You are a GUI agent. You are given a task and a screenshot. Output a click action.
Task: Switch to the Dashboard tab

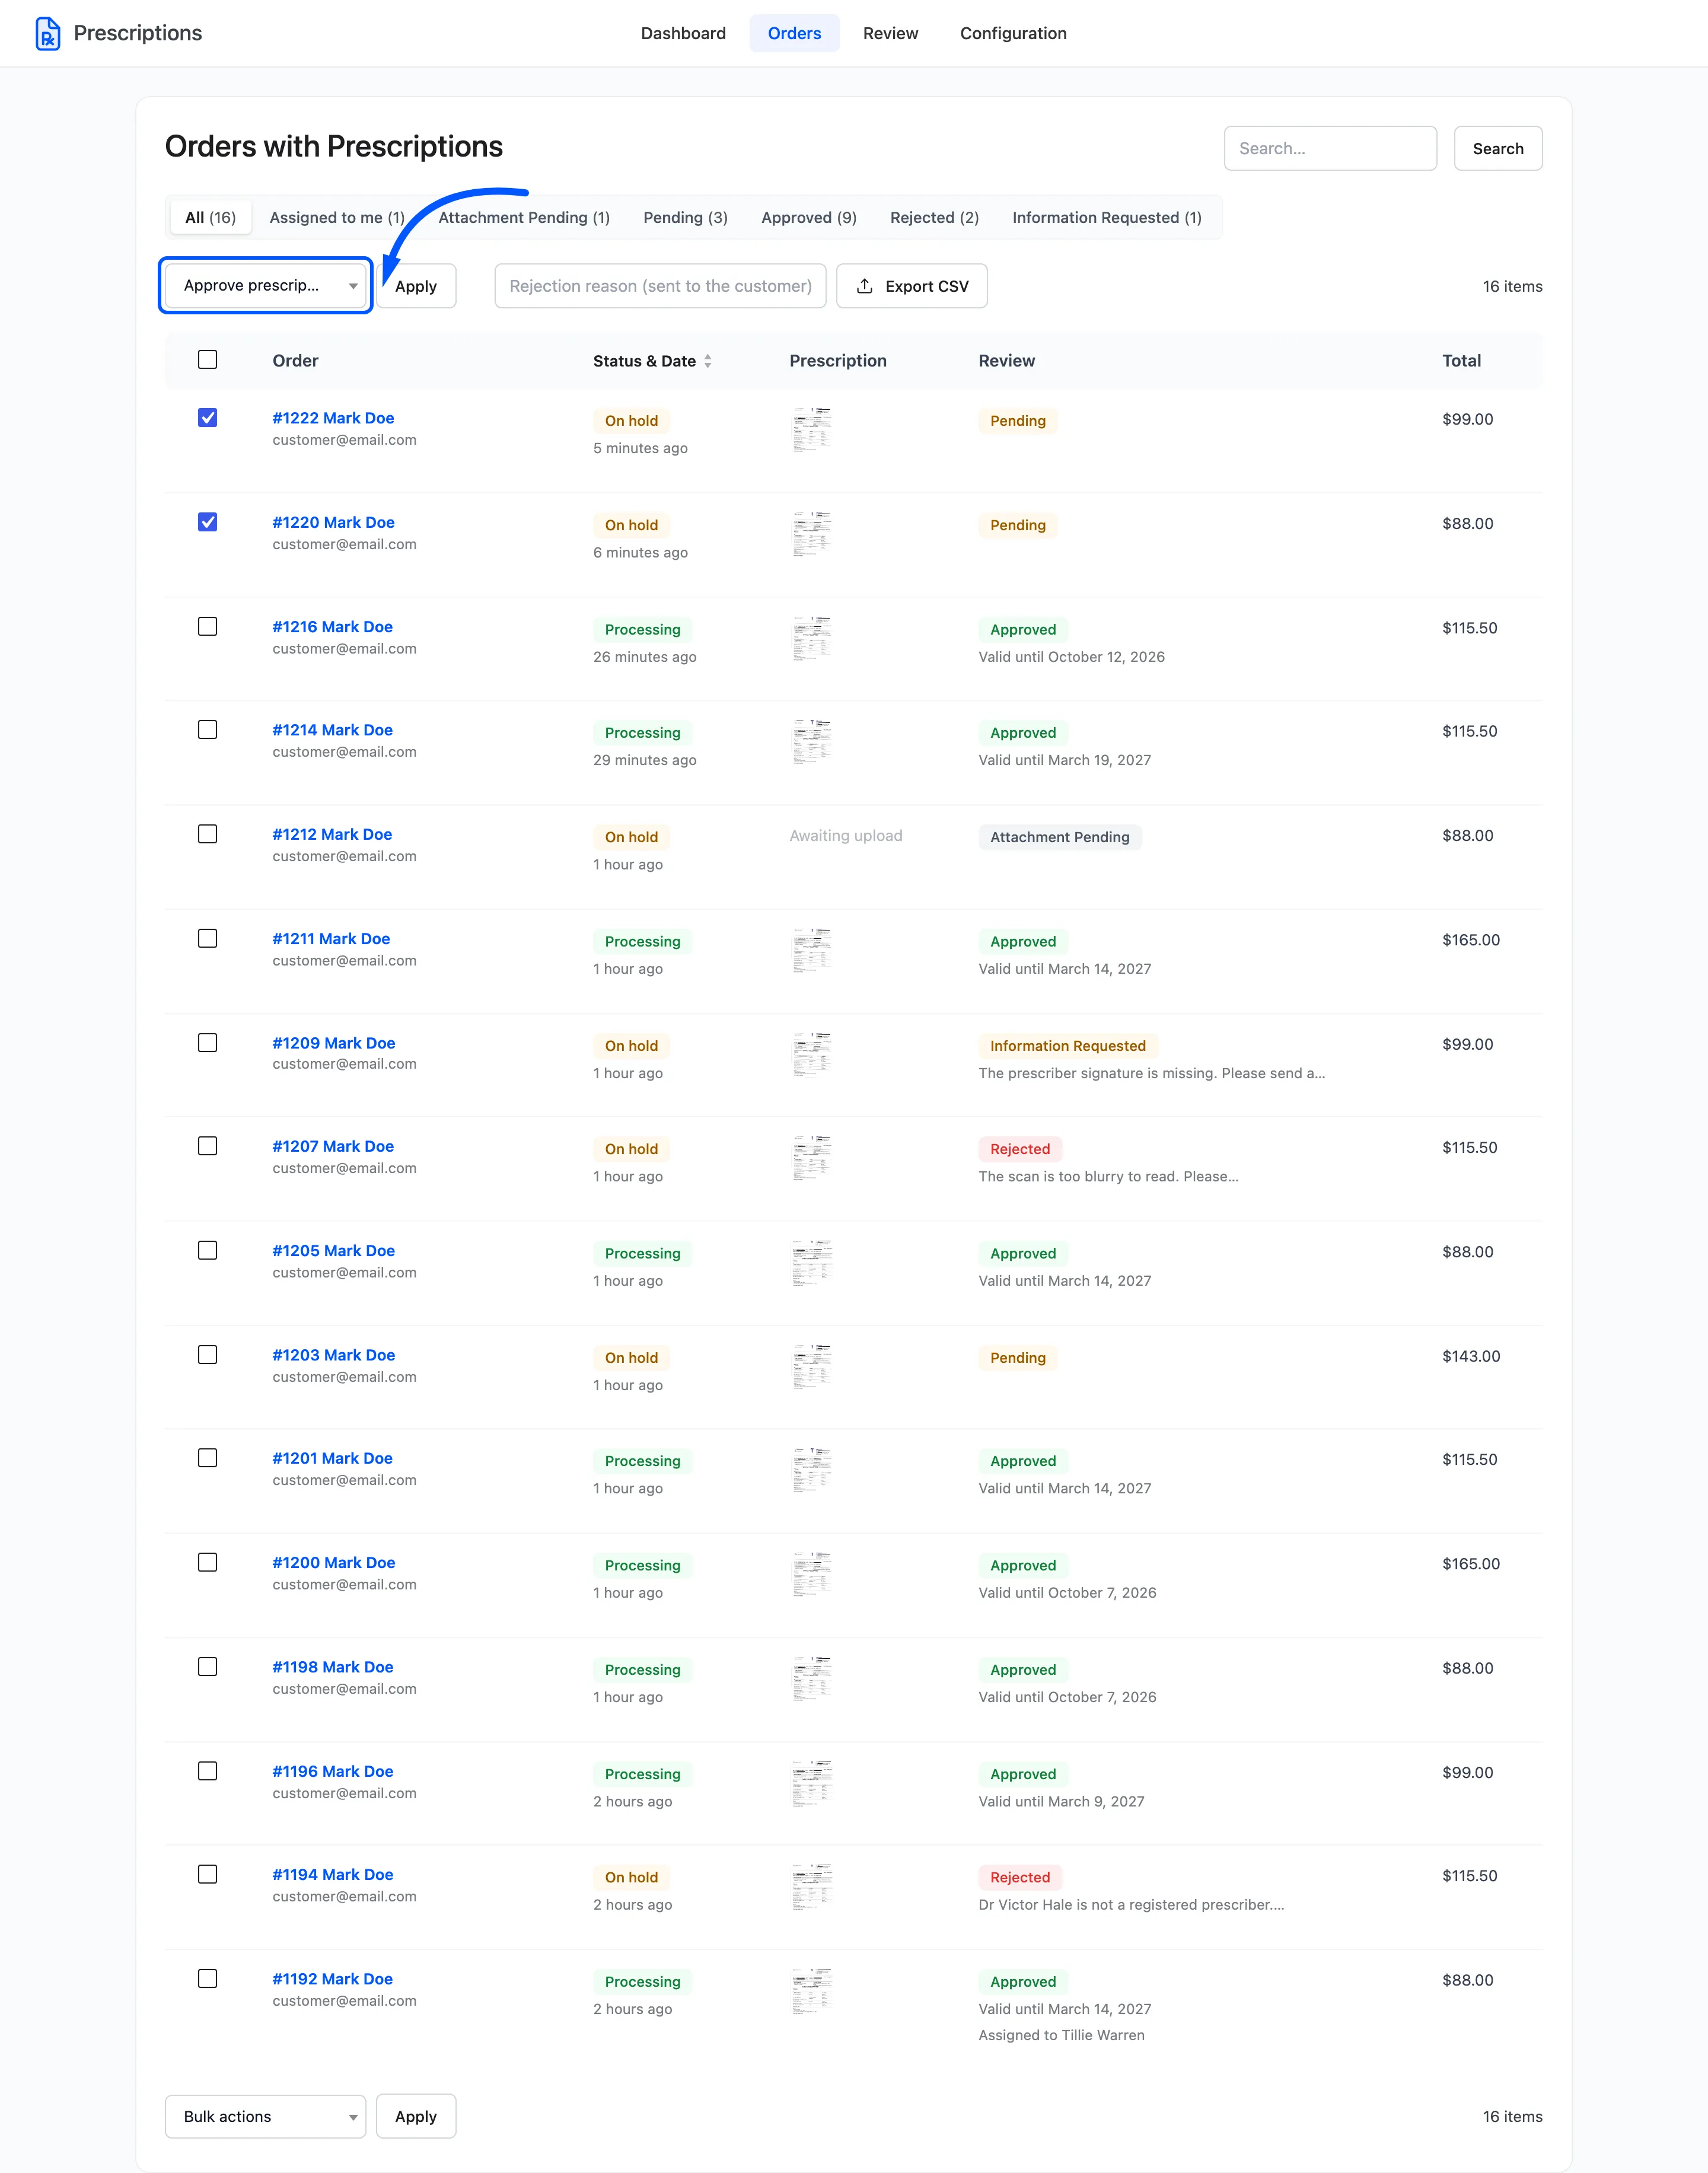[683, 33]
